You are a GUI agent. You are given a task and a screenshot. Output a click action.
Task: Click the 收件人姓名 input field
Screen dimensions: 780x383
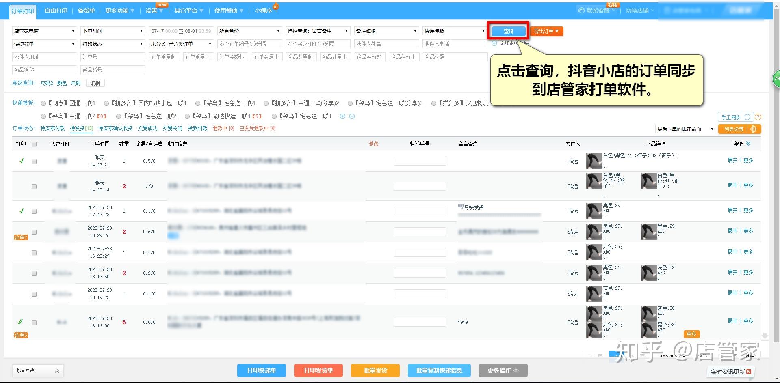pyautogui.click(x=386, y=44)
